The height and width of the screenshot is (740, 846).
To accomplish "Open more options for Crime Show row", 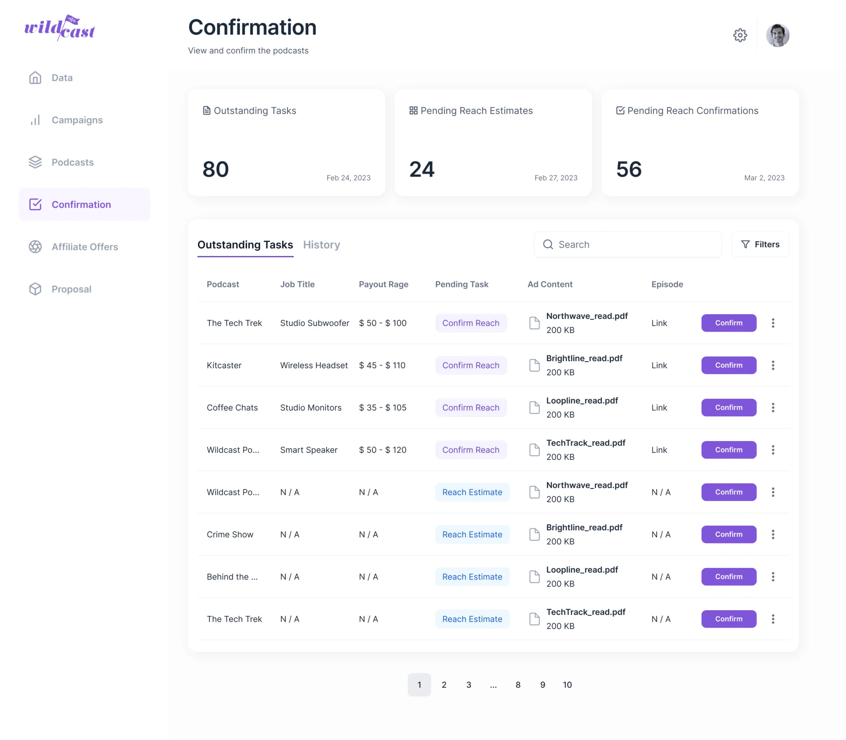I will tap(773, 534).
